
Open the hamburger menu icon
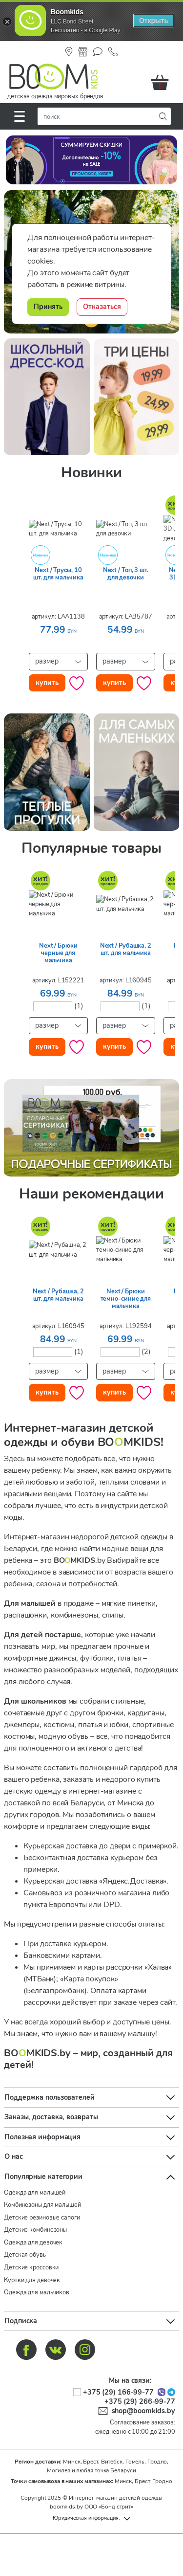(x=19, y=116)
